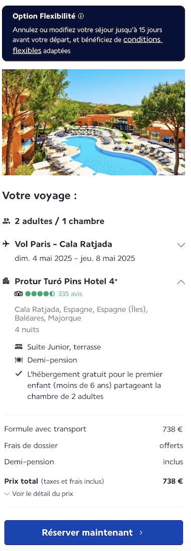Screen dimensions: 191x551
Task: Click the airplane icon beside Vol Paris
Action: point(6,243)
